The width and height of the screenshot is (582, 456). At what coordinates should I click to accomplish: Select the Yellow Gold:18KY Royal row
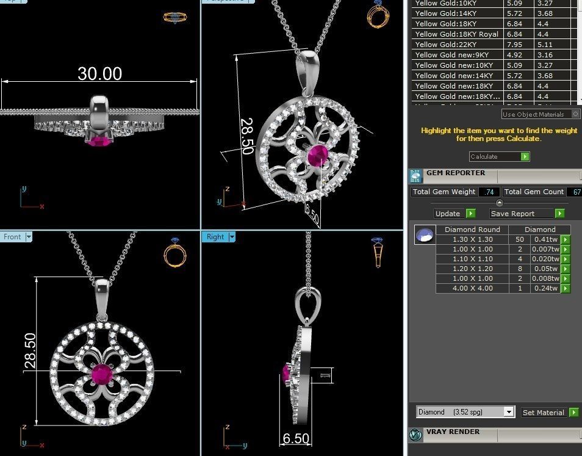494,34
